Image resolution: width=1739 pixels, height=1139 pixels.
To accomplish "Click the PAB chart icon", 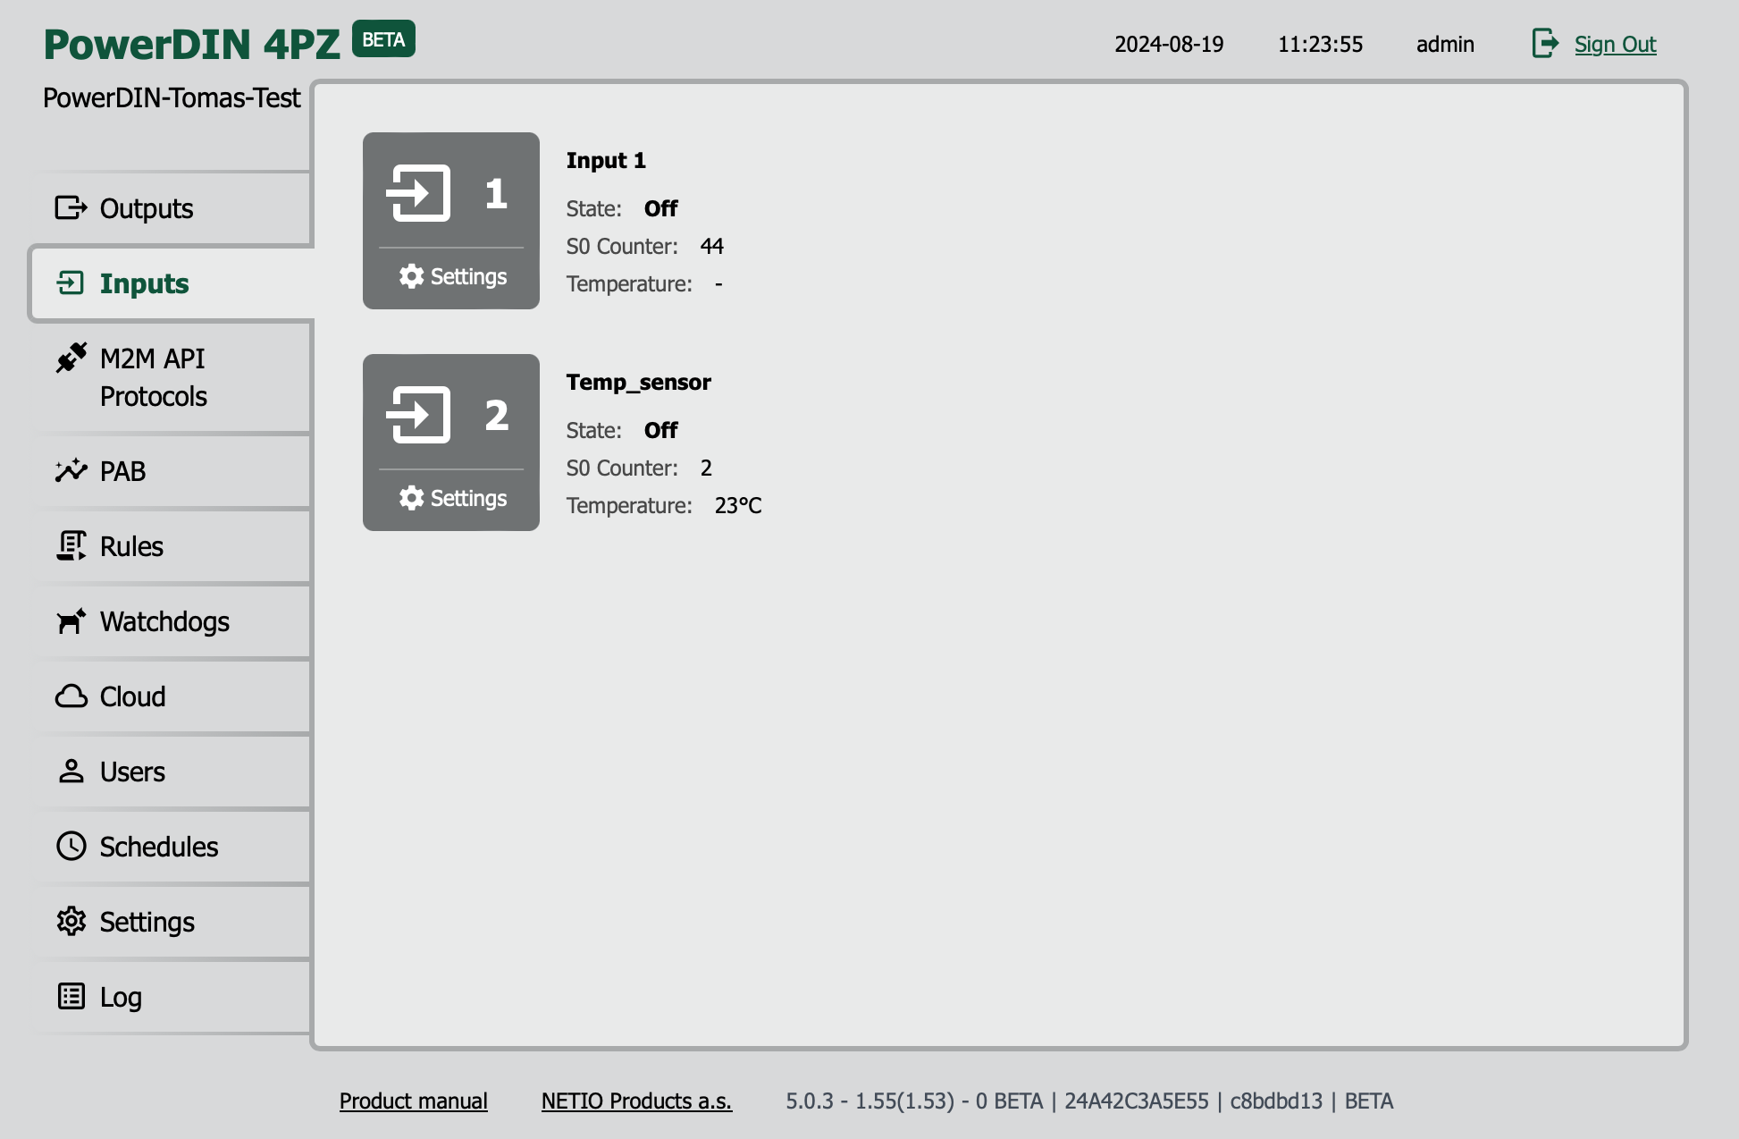I will coord(71,470).
